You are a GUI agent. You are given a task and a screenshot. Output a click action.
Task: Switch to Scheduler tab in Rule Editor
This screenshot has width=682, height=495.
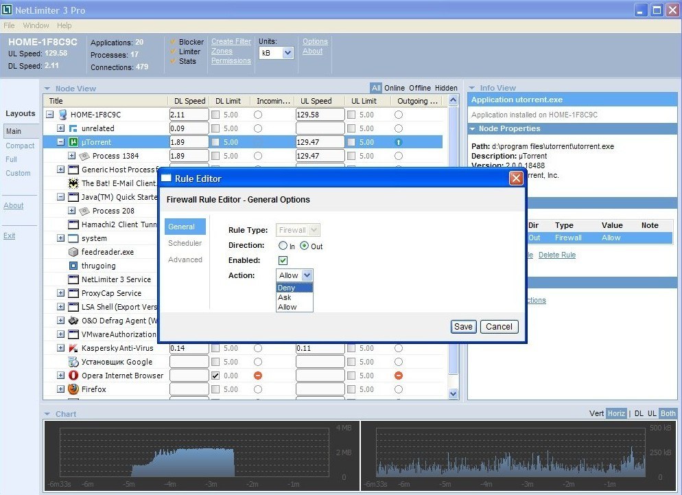click(x=185, y=243)
